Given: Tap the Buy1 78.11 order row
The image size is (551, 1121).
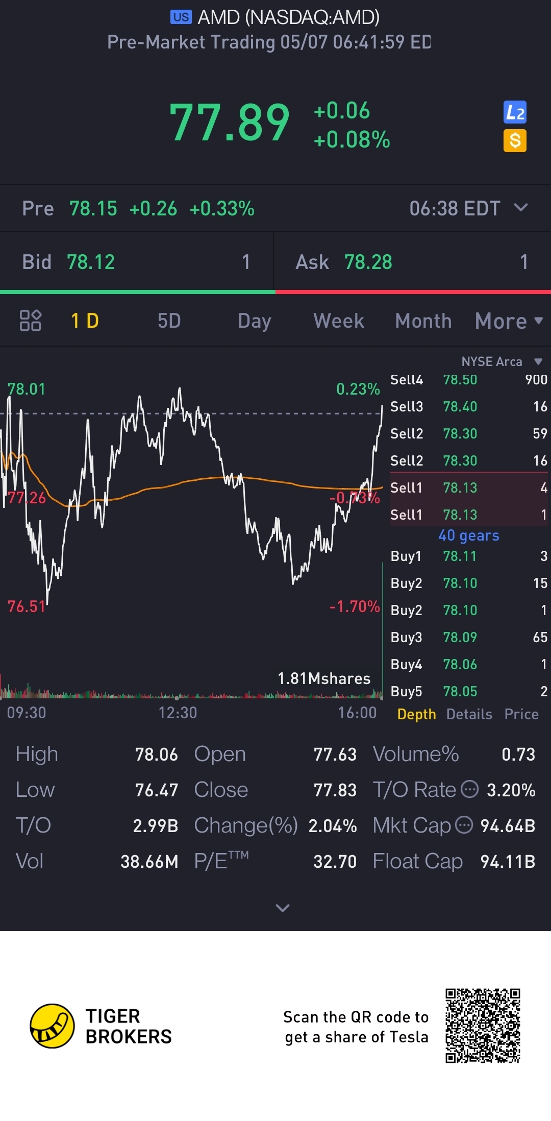Looking at the screenshot, I should coord(469,556).
